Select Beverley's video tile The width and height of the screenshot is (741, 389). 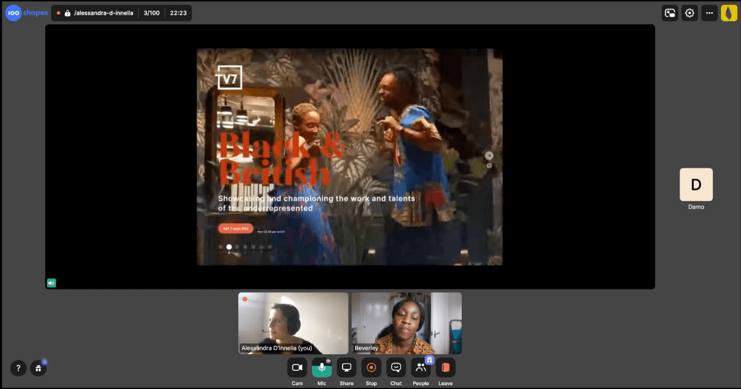tap(406, 323)
